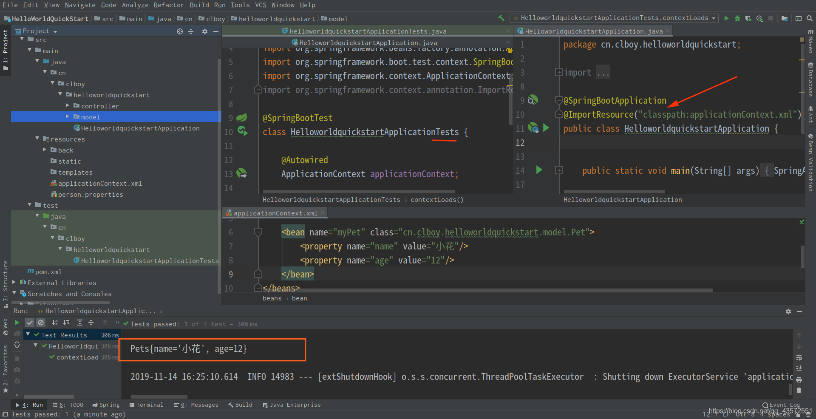Open the Refactor menu
Image resolution: width=816 pixels, height=419 pixels.
169,5
